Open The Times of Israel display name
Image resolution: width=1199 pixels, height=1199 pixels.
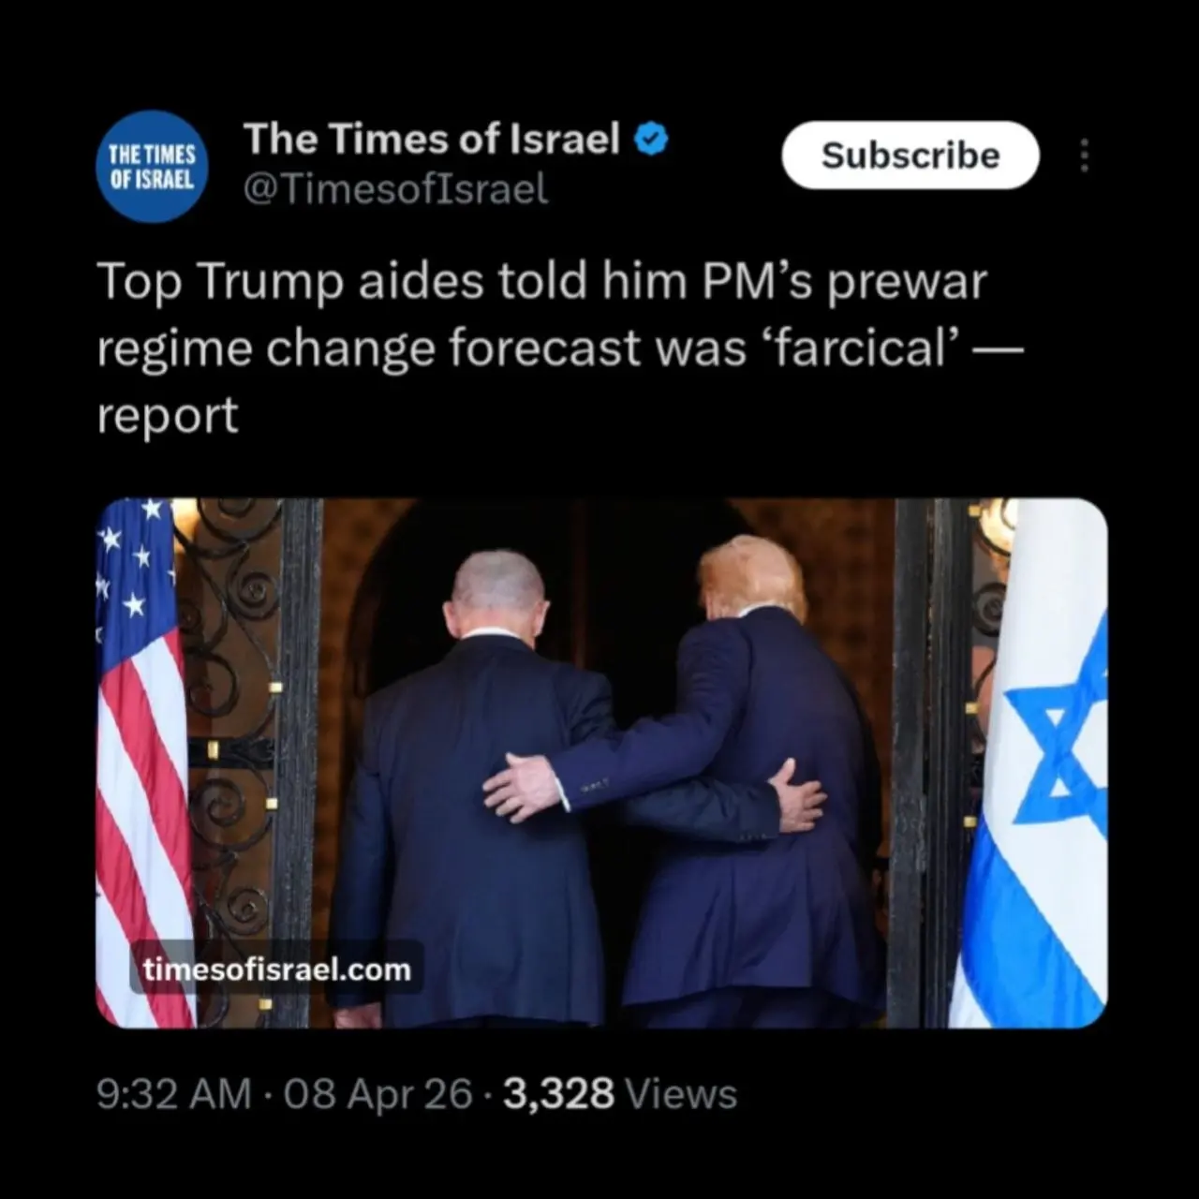click(x=432, y=140)
